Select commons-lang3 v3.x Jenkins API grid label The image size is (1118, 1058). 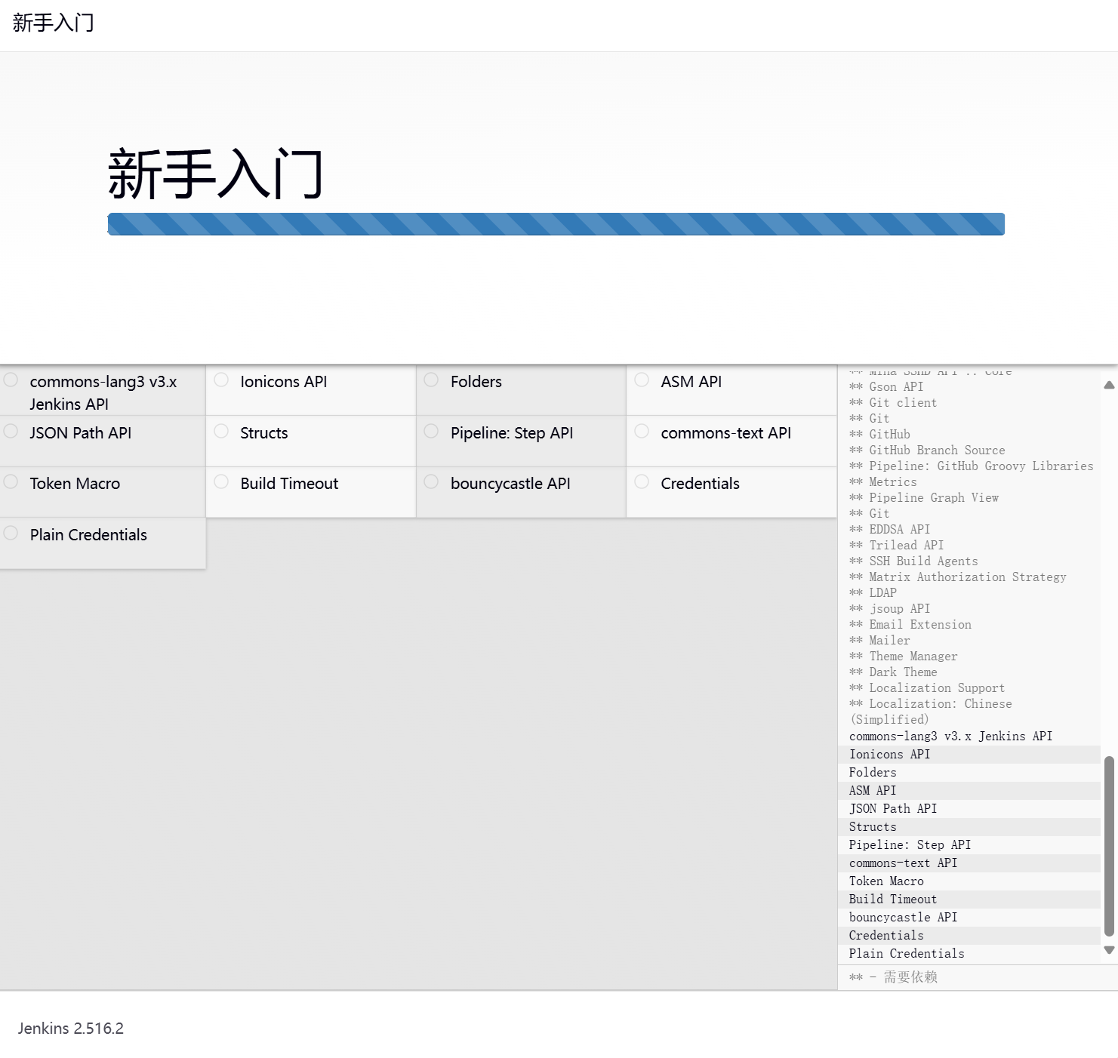[103, 393]
